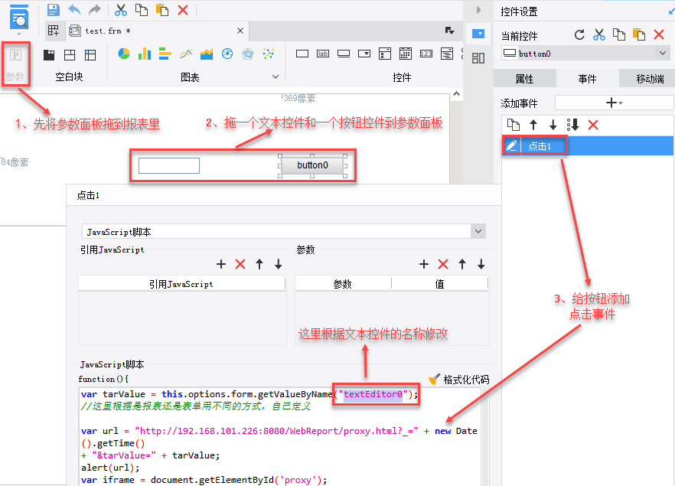Expand the 图表 chart gallery arrow
The height and width of the screenshot is (486, 675).
pos(276,77)
